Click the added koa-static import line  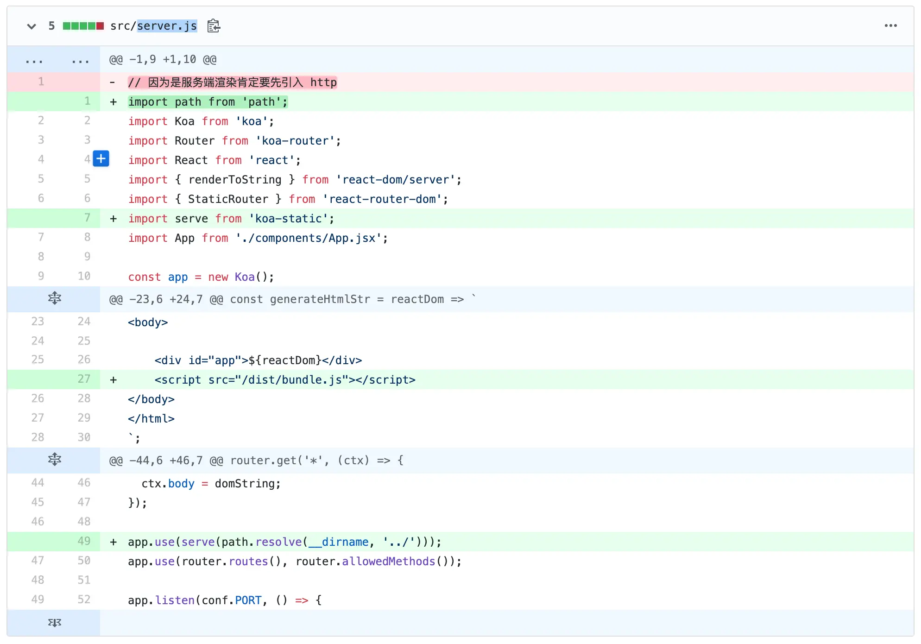coord(231,219)
